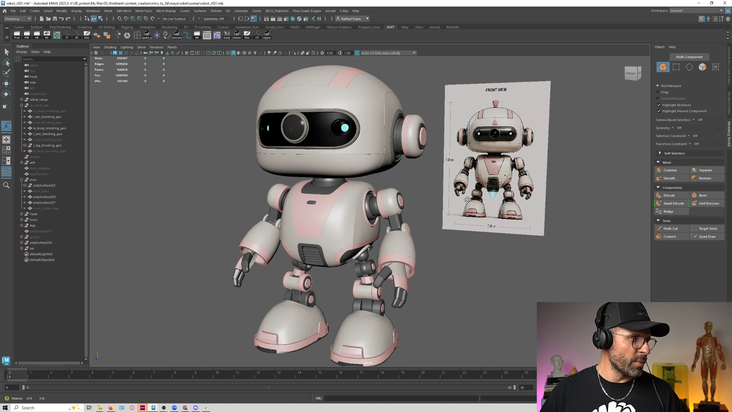Click the Target Weld tool
The width and height of the screenshot is (732, 412).
tap(707, 229)
